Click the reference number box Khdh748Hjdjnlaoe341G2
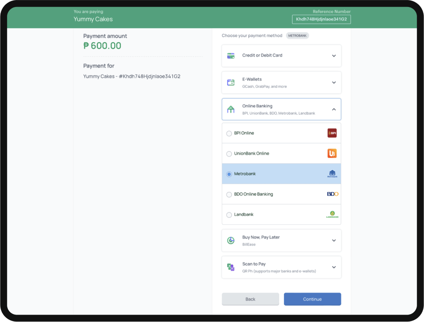 point(321,19)
